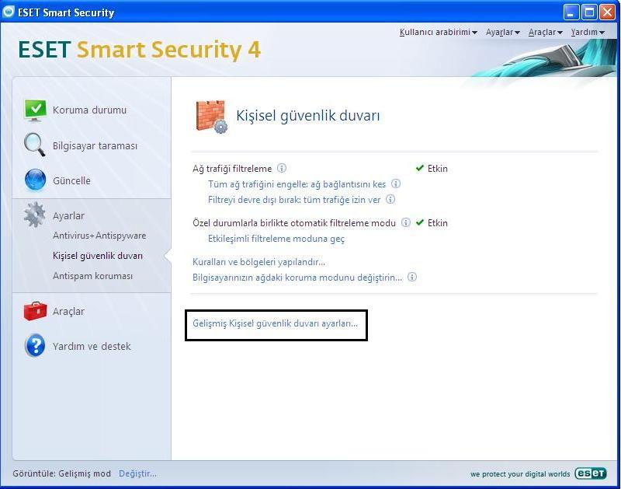Click Bilgisayarınızın ağdaki koruma modunu değiştirin link

[297, 278]
